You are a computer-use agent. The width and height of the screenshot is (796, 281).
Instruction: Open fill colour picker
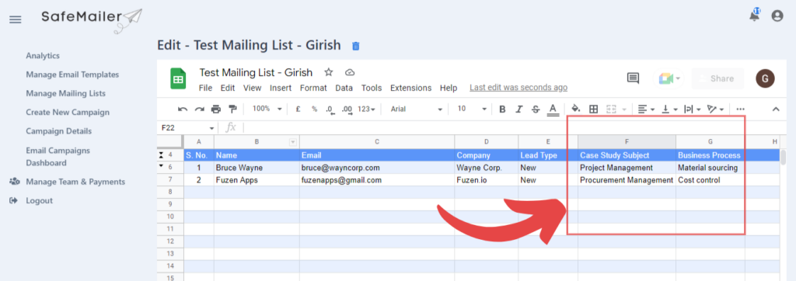[x=576, y=109]
